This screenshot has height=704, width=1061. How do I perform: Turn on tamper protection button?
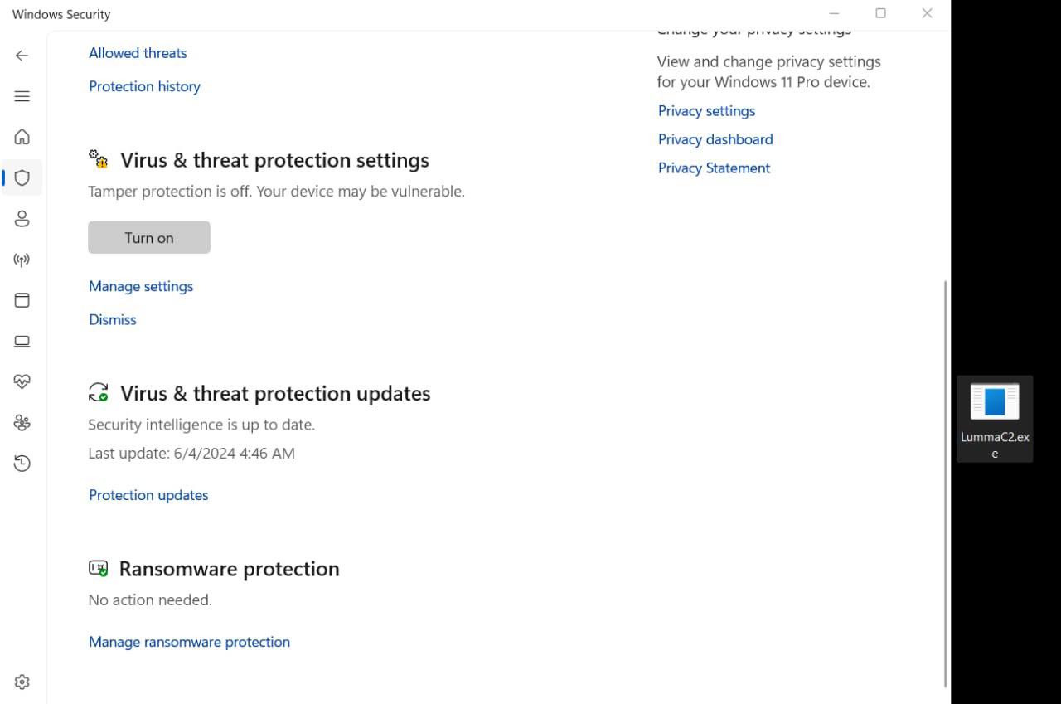[x=149, y=238]
